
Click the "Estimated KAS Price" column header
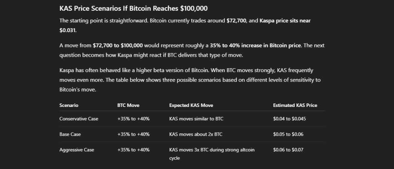click(x=295, y=105)
